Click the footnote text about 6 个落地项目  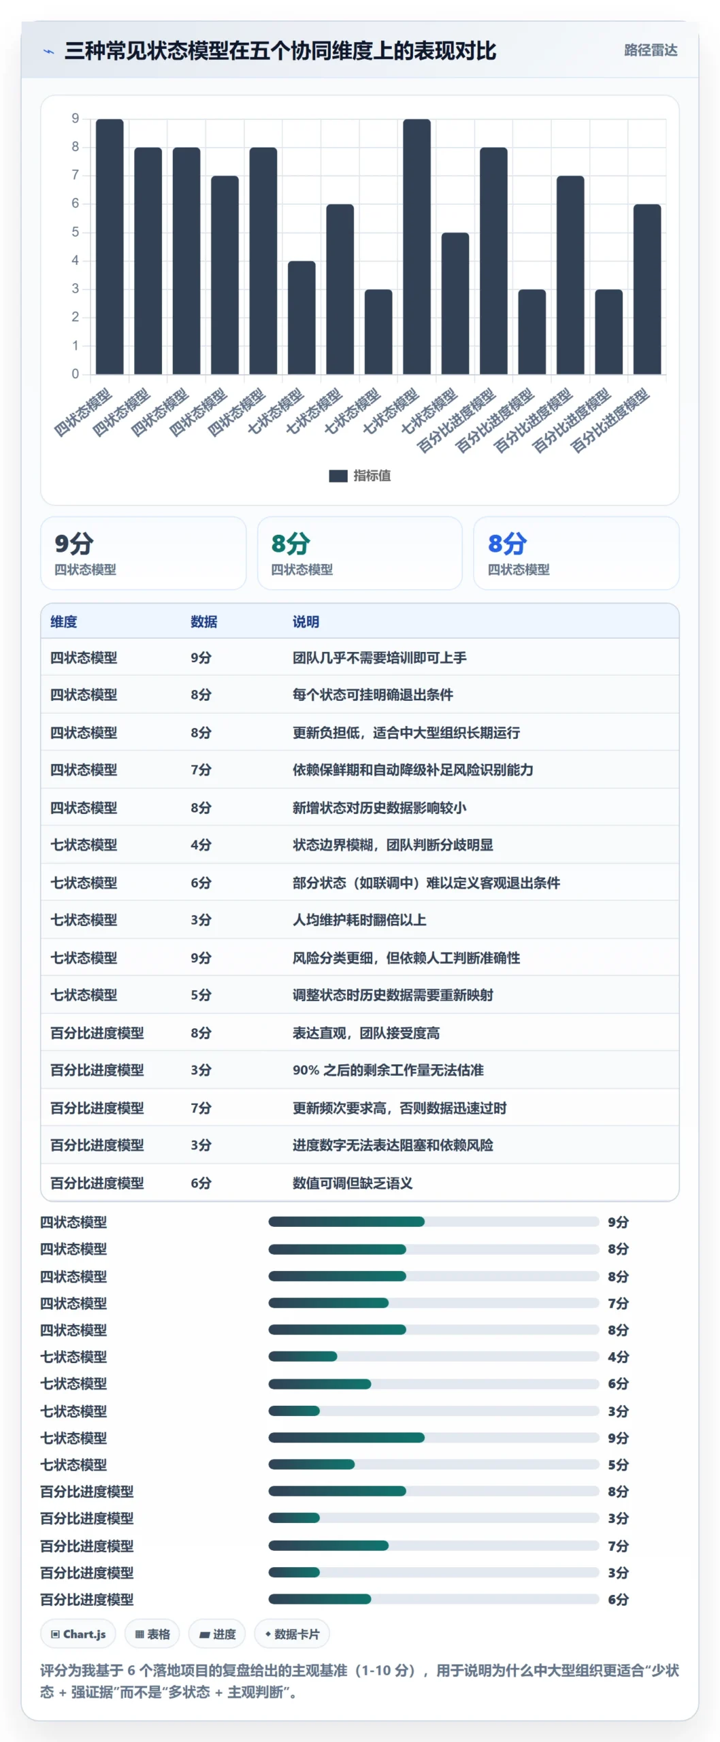359,1681
